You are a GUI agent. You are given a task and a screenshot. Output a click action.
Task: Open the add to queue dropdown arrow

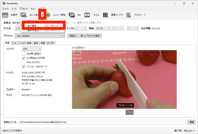(42, 15)
